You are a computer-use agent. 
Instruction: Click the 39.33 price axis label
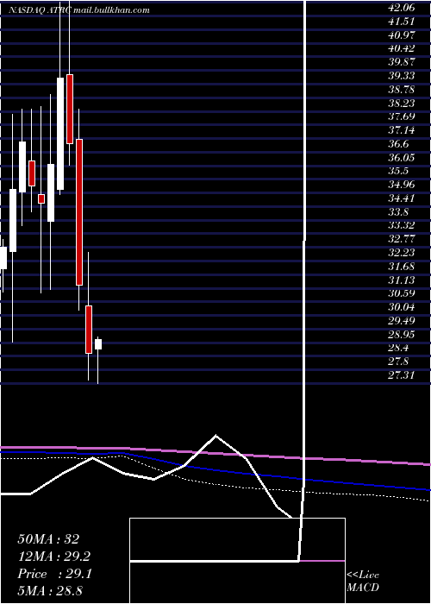click(402, 76)
